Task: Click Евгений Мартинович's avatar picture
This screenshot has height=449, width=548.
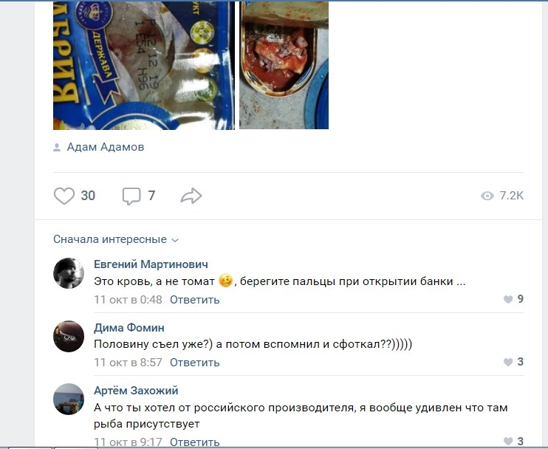Action: coord(69,273)
